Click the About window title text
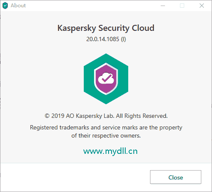This screenshot has height=192, width=212. pos(18,6)
